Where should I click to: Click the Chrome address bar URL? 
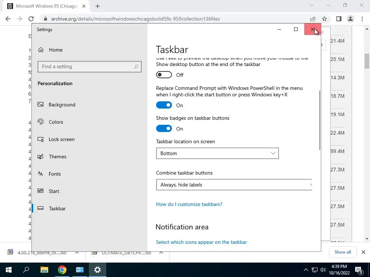[135, 19]
